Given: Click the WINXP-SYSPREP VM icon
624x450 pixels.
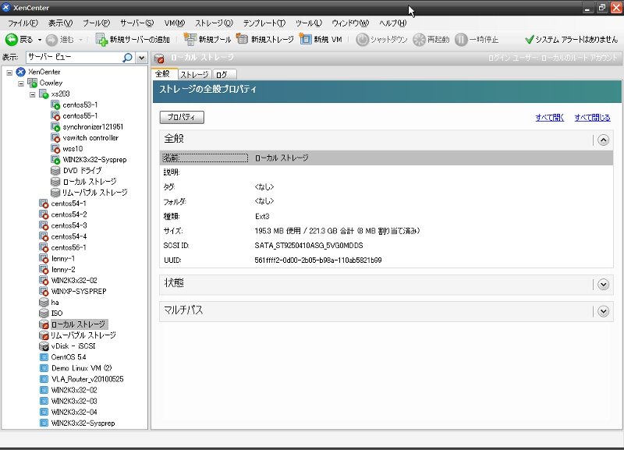Looking at the screenshot, I should pos(44,291).
